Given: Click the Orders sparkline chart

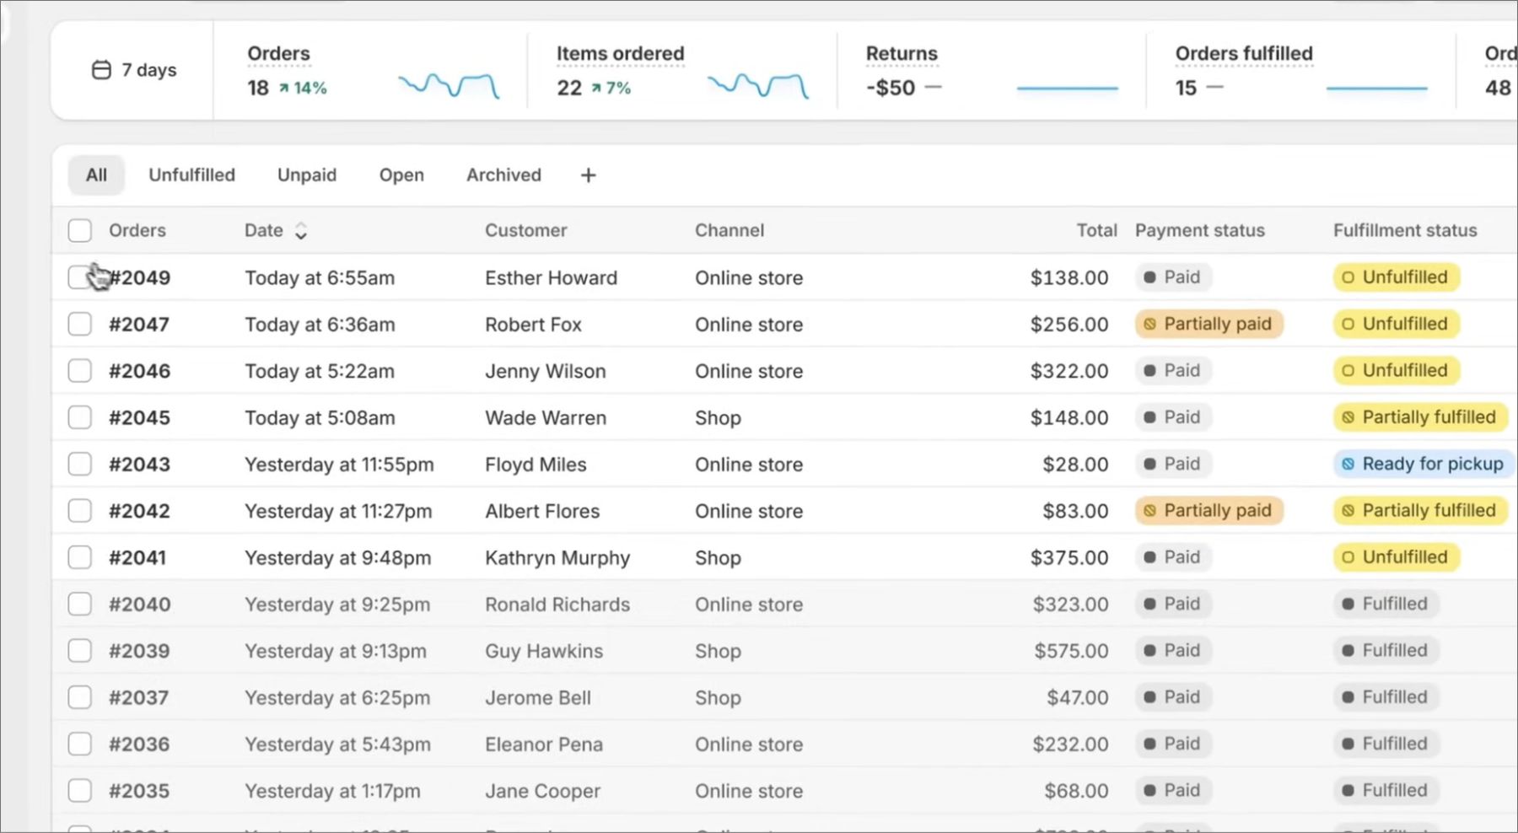Looking at the screenshot, I should [448, 86].
